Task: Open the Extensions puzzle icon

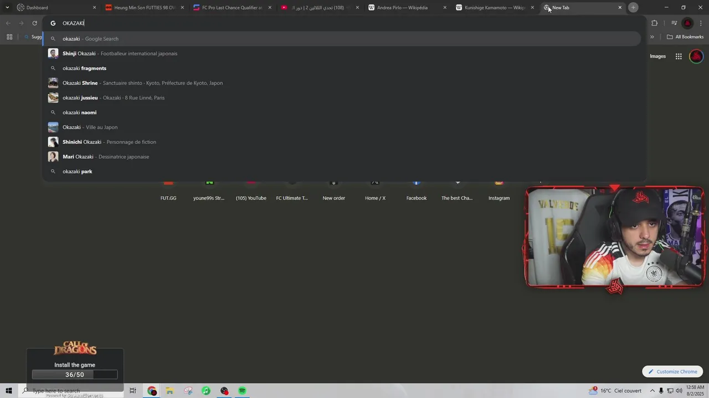Action: (654, 23)
